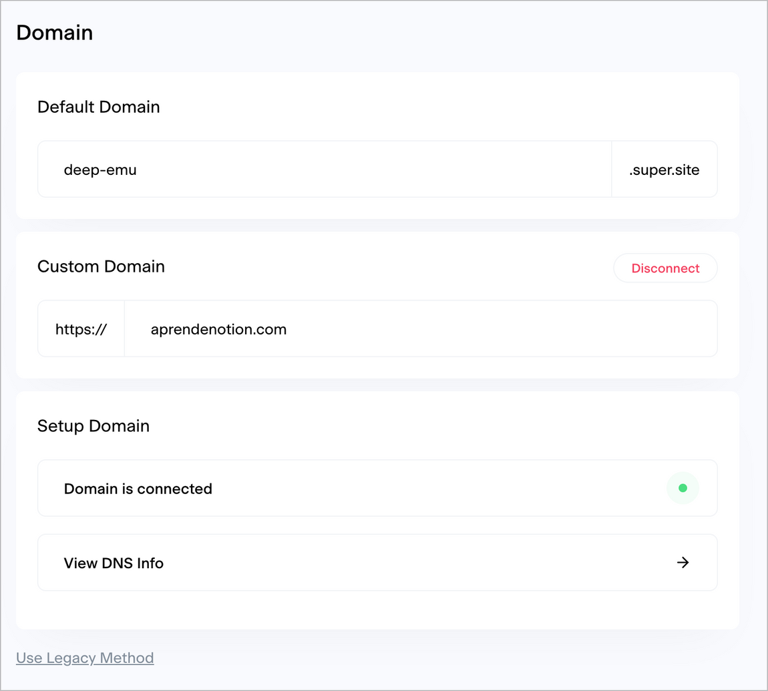Click the .super.site domain suffix

pos(664,170)
